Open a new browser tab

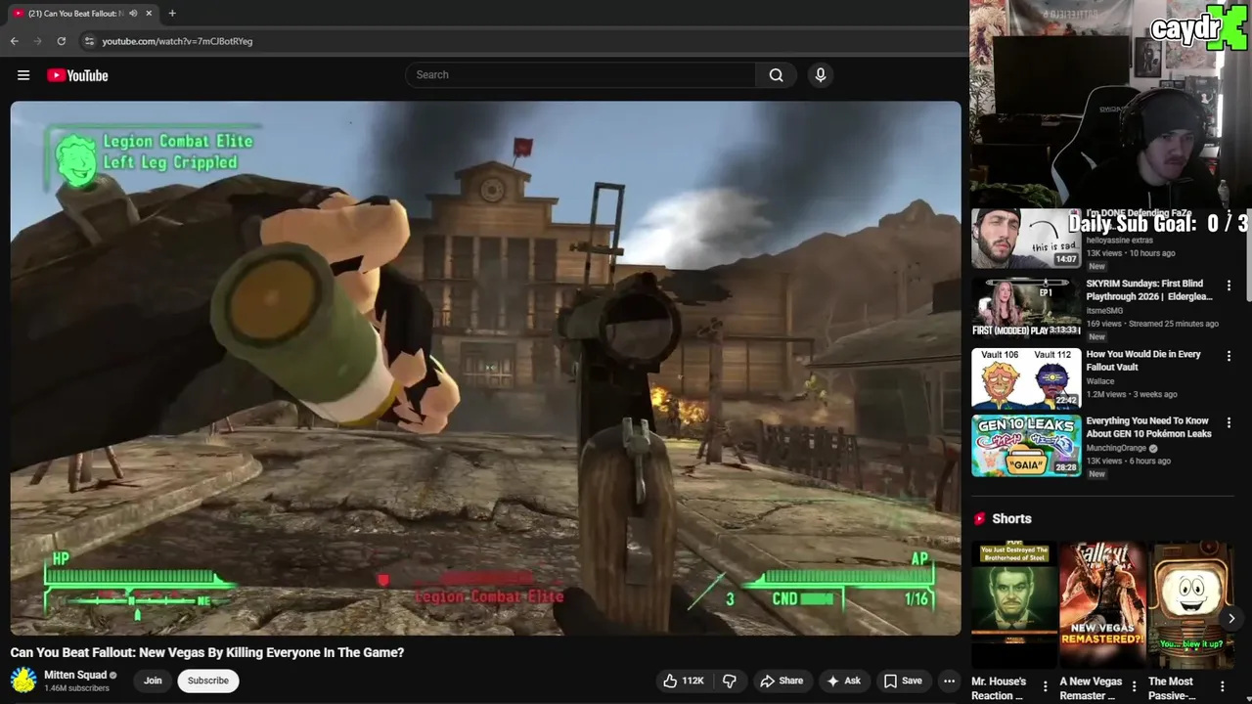pyautogui.click(x=172, y=13)
